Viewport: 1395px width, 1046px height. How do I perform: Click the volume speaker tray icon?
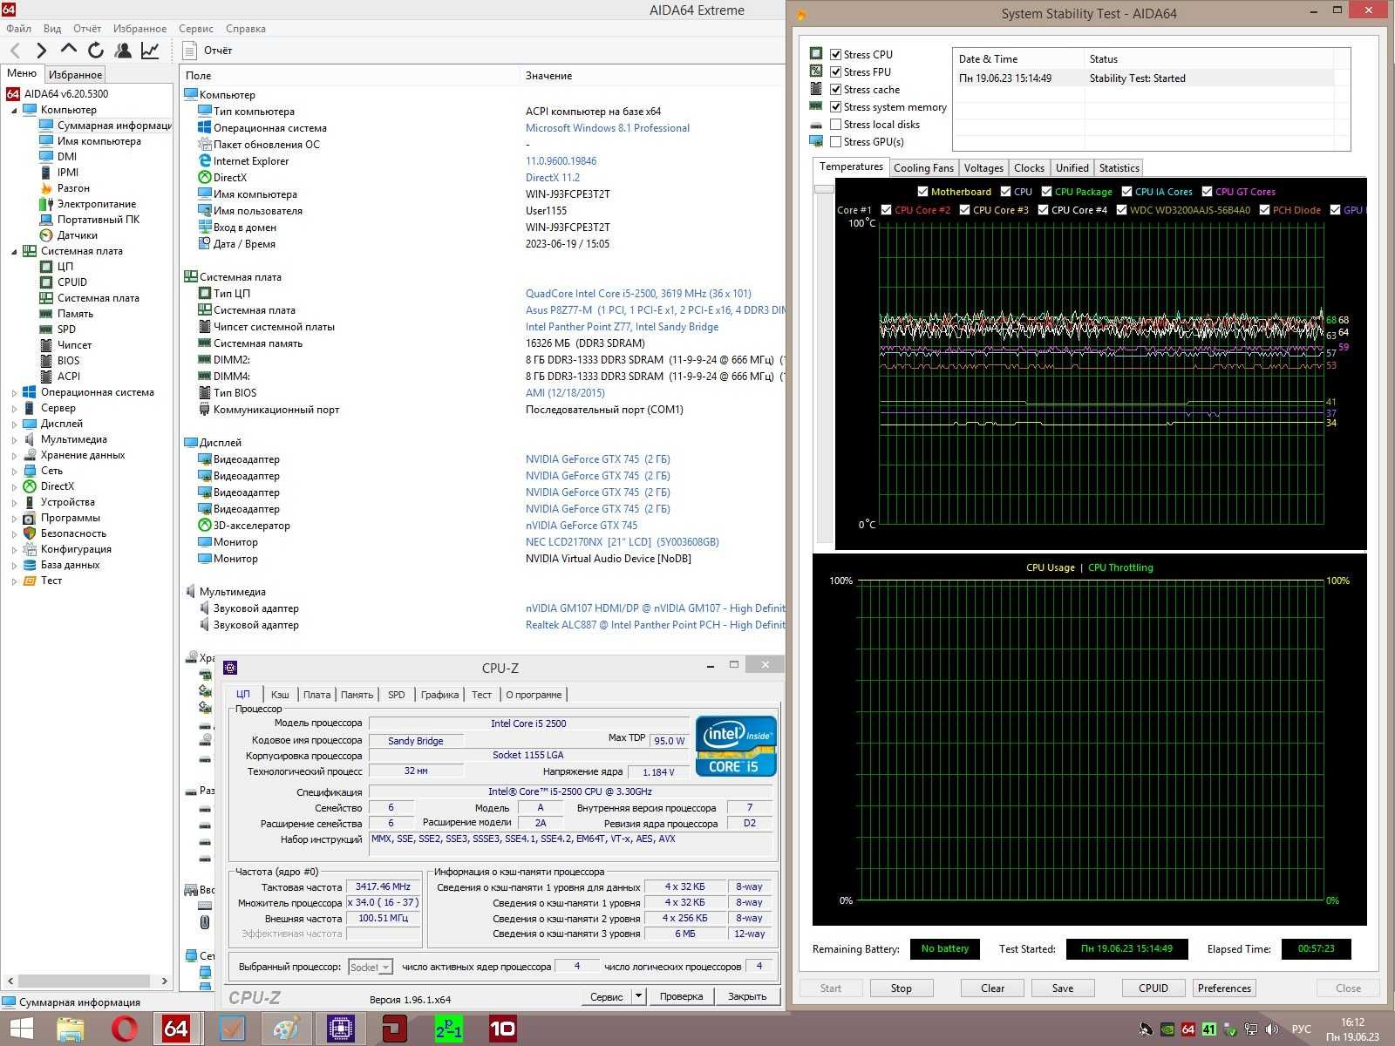pyautogui.click(x=1271, y=1029)
